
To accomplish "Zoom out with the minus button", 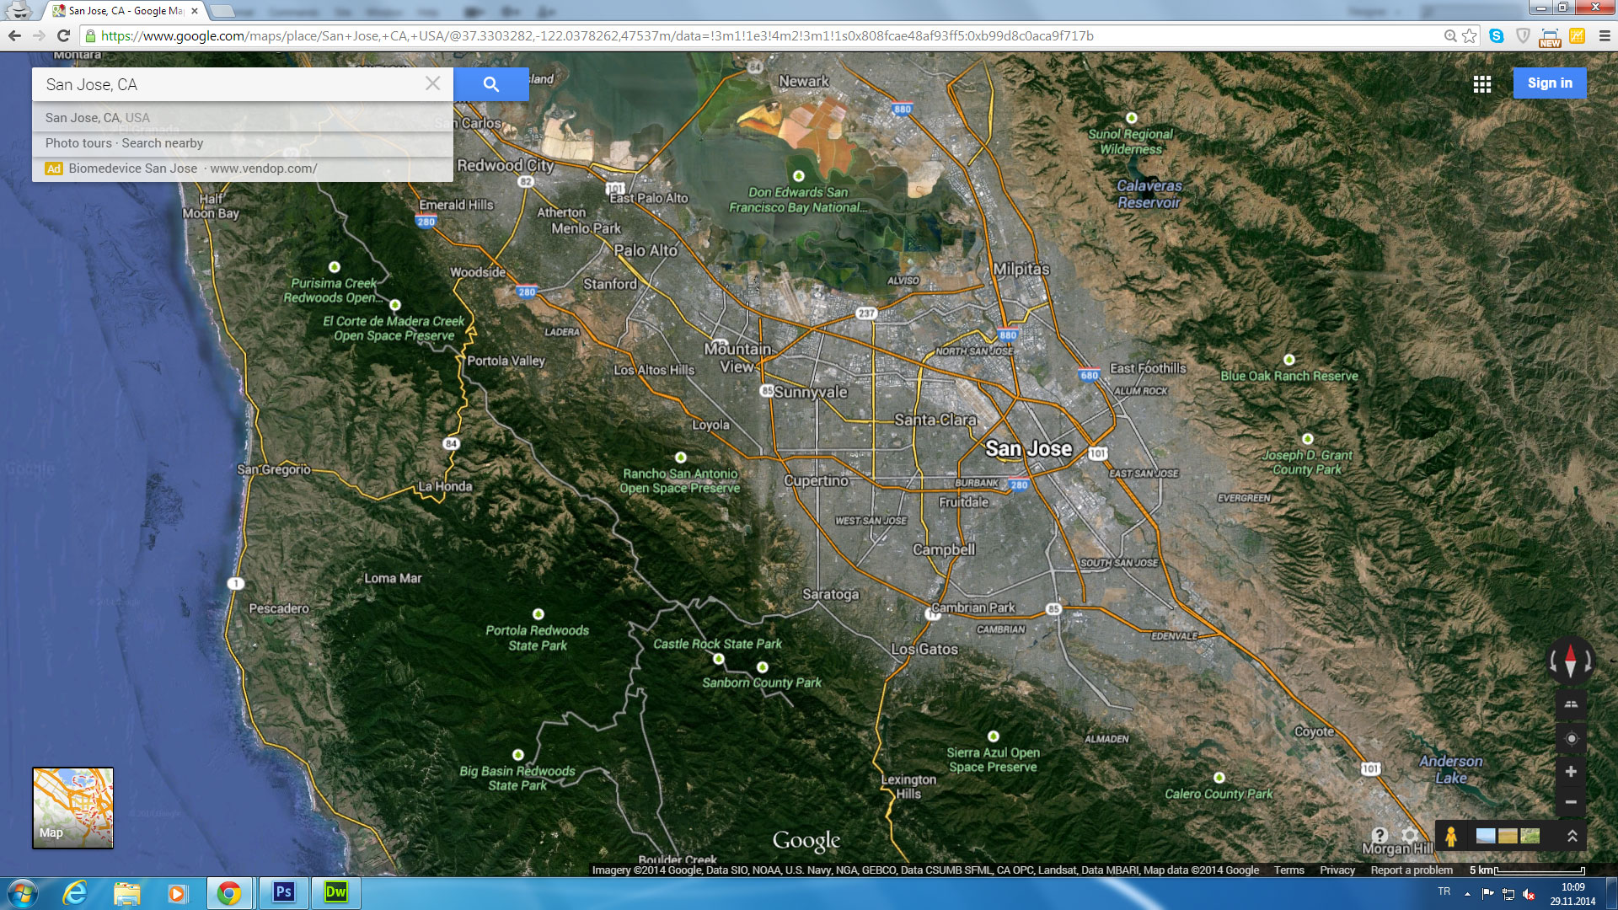I will 1571,802.
